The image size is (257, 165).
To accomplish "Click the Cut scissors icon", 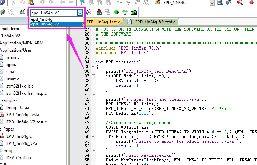I will click(x=13, y=2).
